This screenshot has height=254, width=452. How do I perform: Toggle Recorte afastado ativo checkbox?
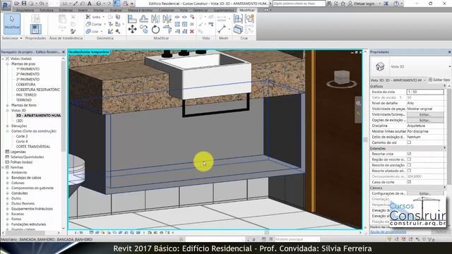point(409,171)
